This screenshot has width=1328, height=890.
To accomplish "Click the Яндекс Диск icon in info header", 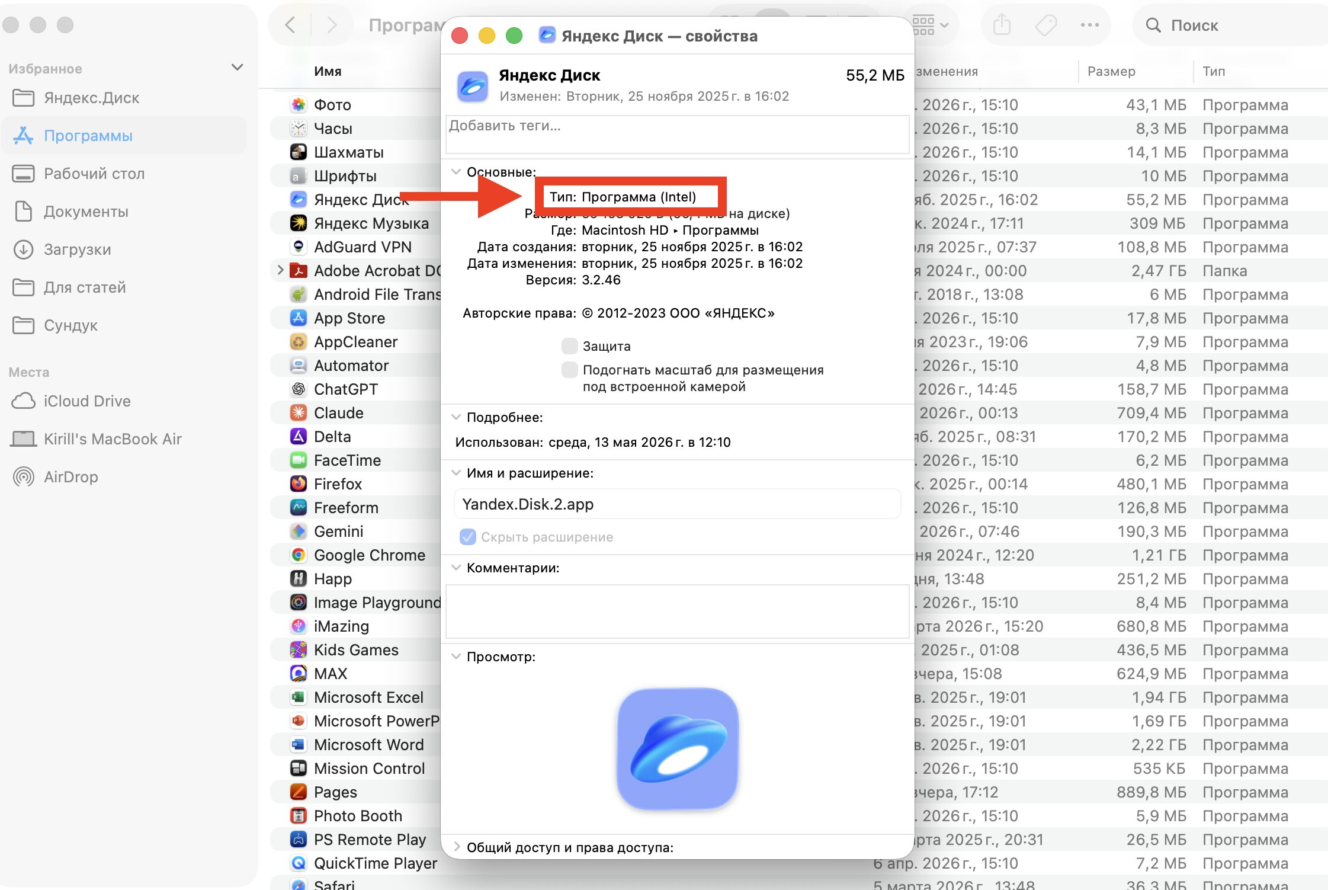I will point(472,87).
